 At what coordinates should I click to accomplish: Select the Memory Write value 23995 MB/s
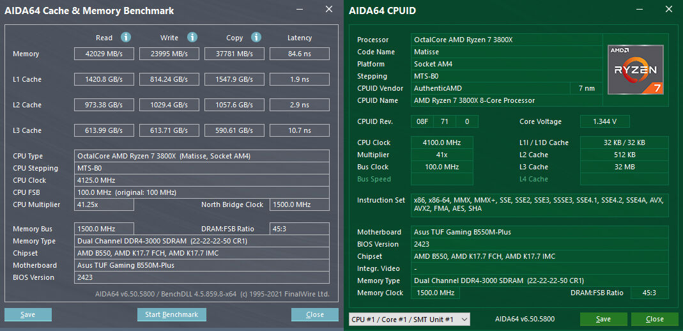[x=169, y=54]
